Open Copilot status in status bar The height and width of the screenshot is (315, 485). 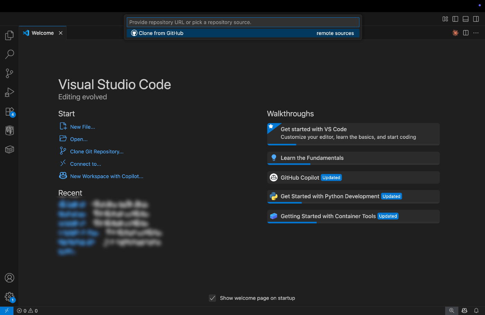tap(465, 311)
